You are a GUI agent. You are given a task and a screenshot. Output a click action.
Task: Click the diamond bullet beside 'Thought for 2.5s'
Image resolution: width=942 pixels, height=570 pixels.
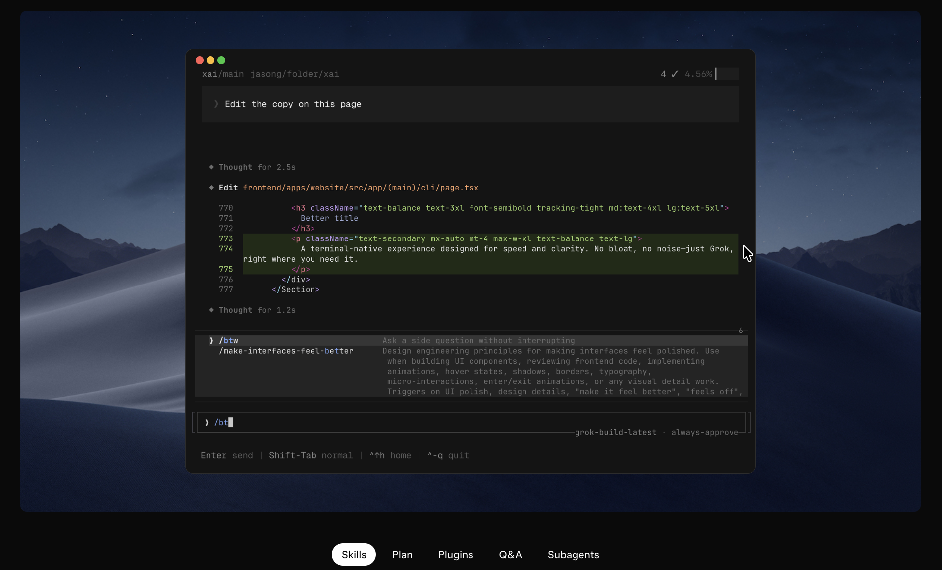(x=211, y=167)
